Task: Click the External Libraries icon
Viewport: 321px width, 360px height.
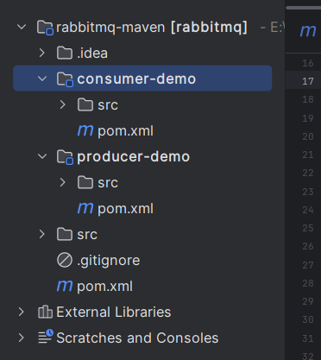Action: coord(45,312)
